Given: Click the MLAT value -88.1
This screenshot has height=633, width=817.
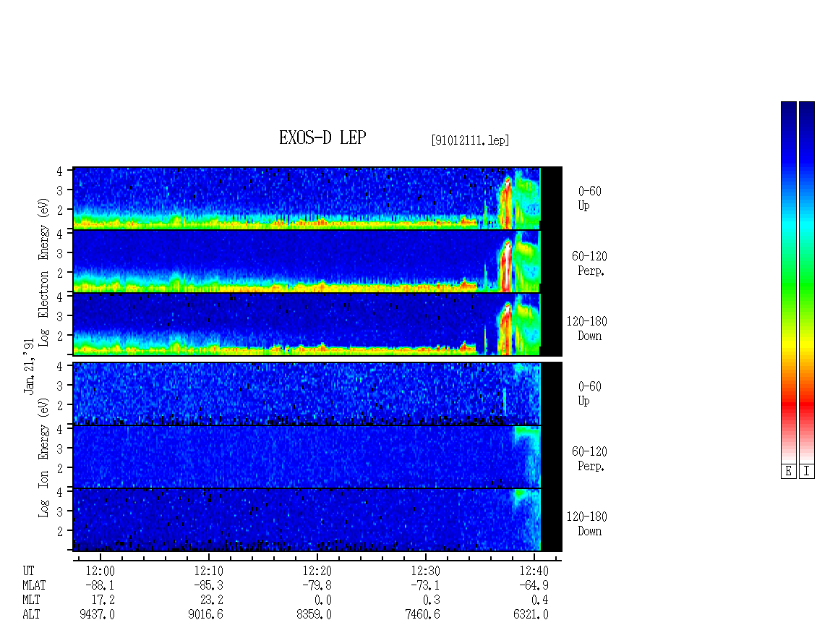Looking at the screenshot, I should 100,585.
